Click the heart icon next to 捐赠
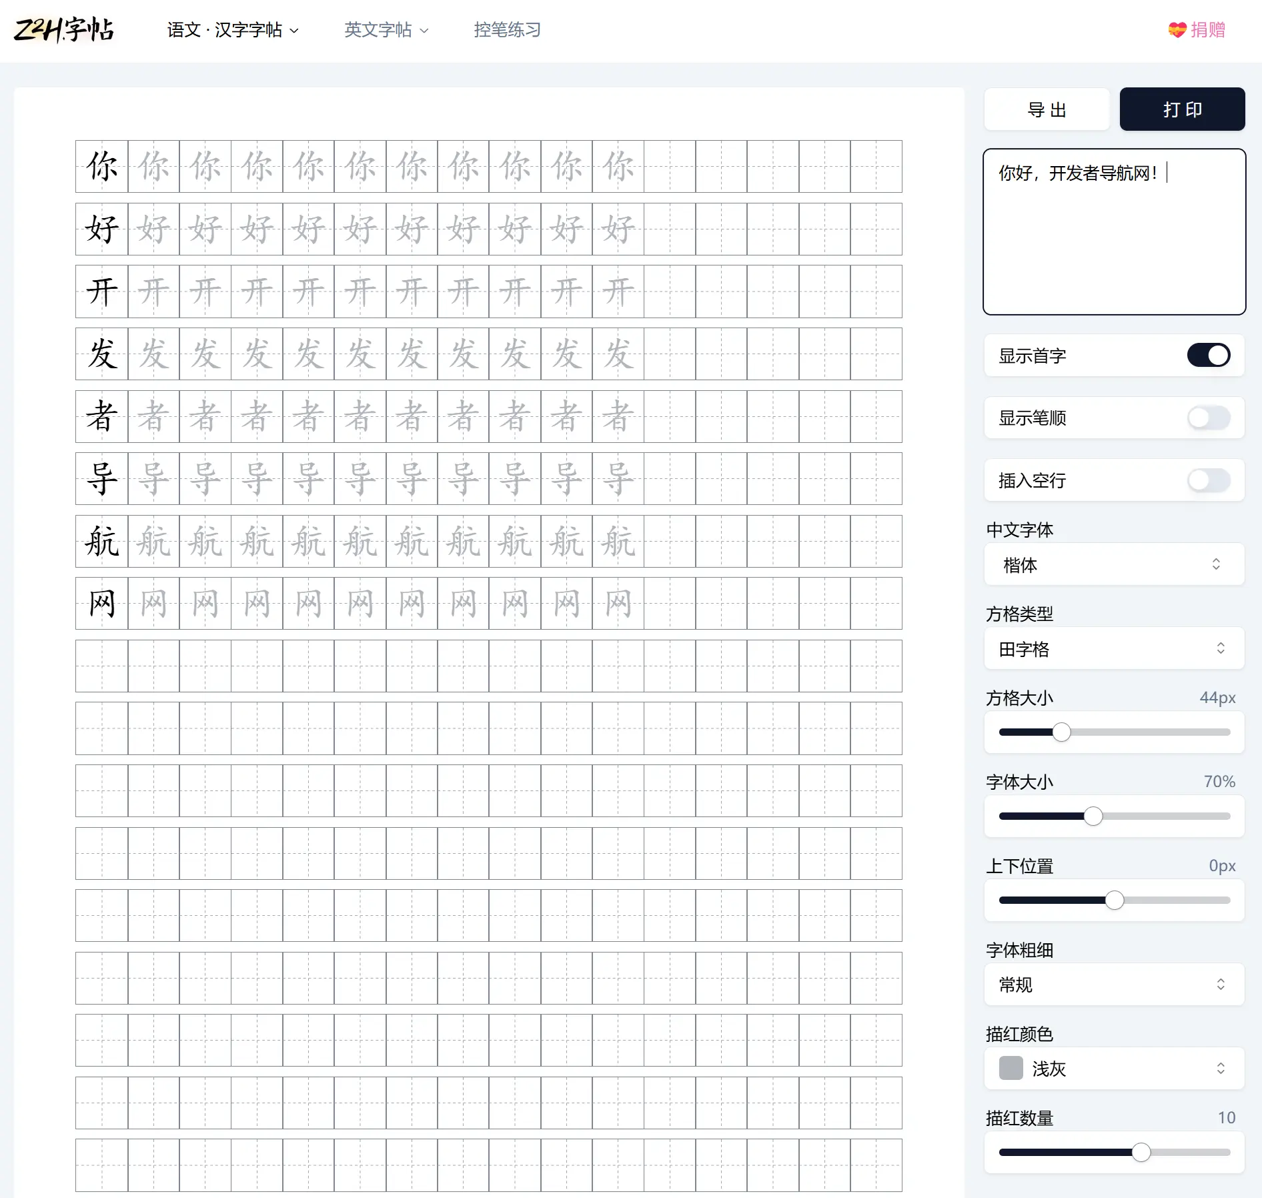Viewport: 1262px width, 1198px height. click(x=1177, y=29)
